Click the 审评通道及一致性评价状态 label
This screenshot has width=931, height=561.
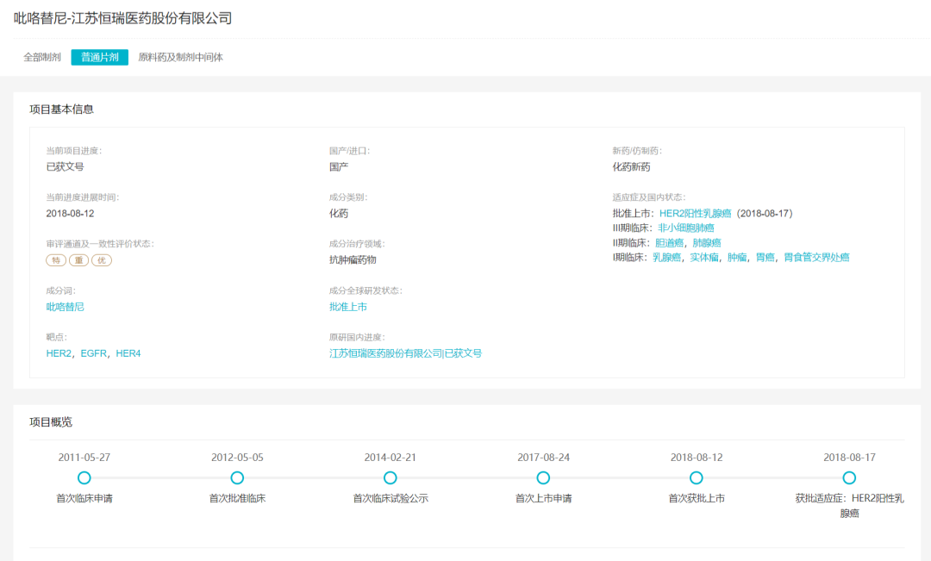pyautogui.click(x=100, y=243)
